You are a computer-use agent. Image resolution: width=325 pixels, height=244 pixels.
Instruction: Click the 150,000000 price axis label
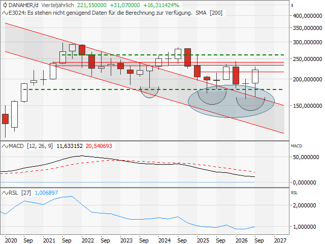pyautogui.click(x=307, y=106)
